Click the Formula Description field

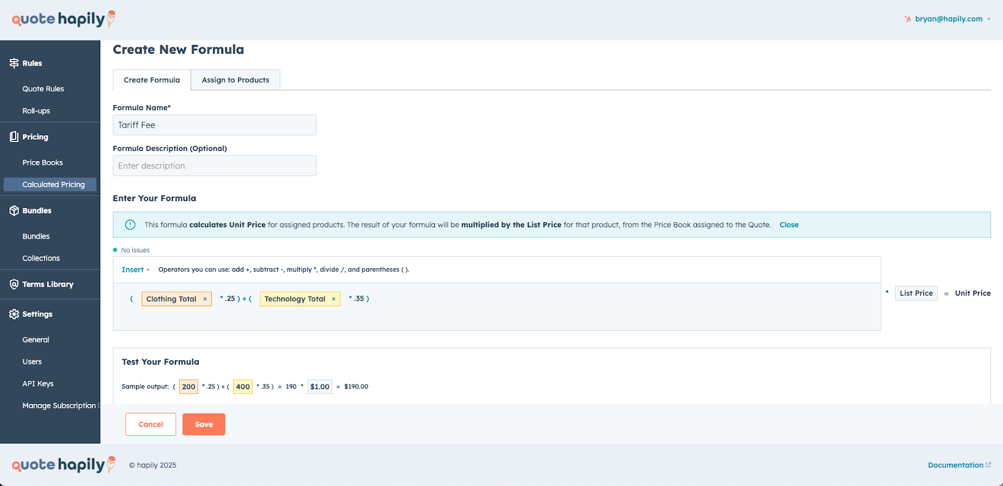click(214, 166)
